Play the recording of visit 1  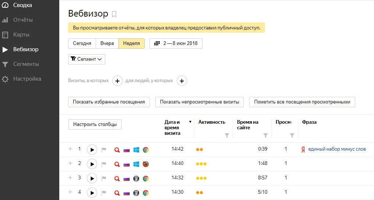pos(92,150)
